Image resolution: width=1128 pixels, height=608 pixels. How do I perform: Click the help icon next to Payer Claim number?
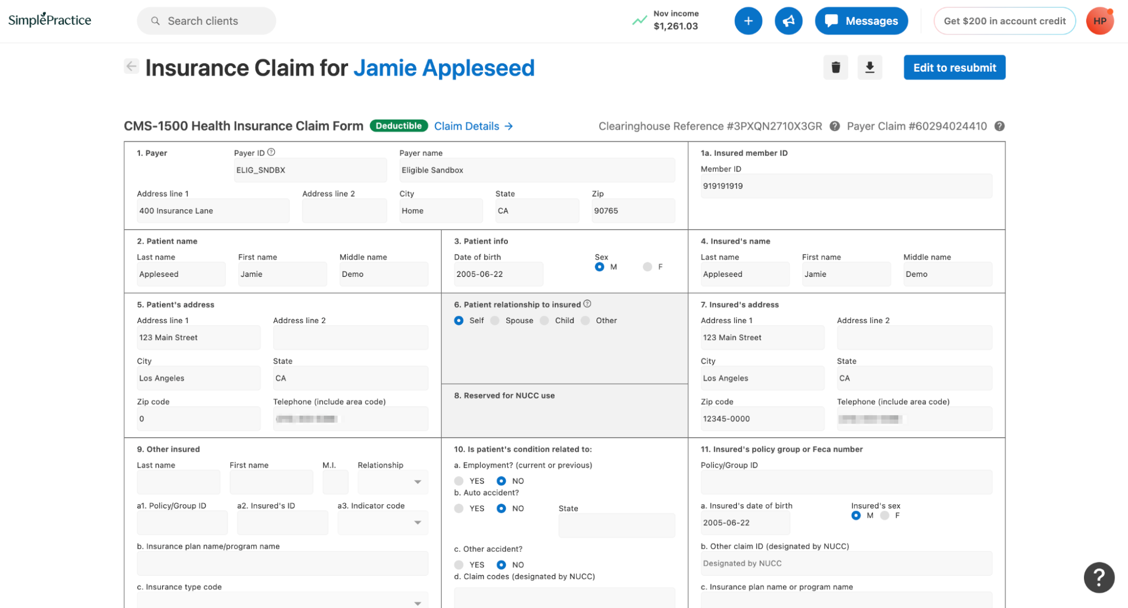pyautogui.click(x=999, y=126)
